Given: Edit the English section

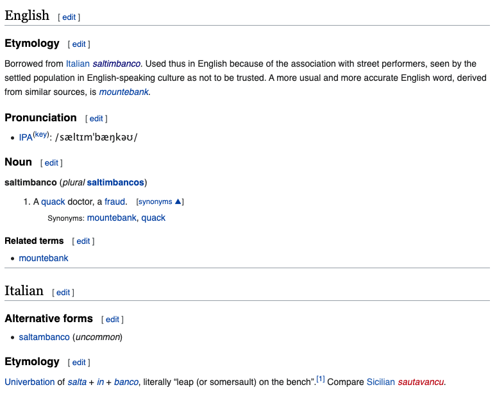Looking at the screenshot, I should 69,17.
